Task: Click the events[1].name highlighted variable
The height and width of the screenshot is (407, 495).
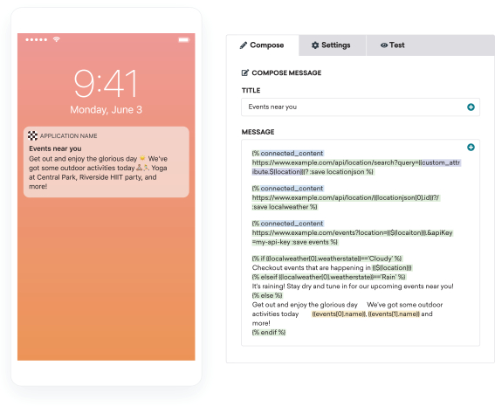Action: point(394,314)
